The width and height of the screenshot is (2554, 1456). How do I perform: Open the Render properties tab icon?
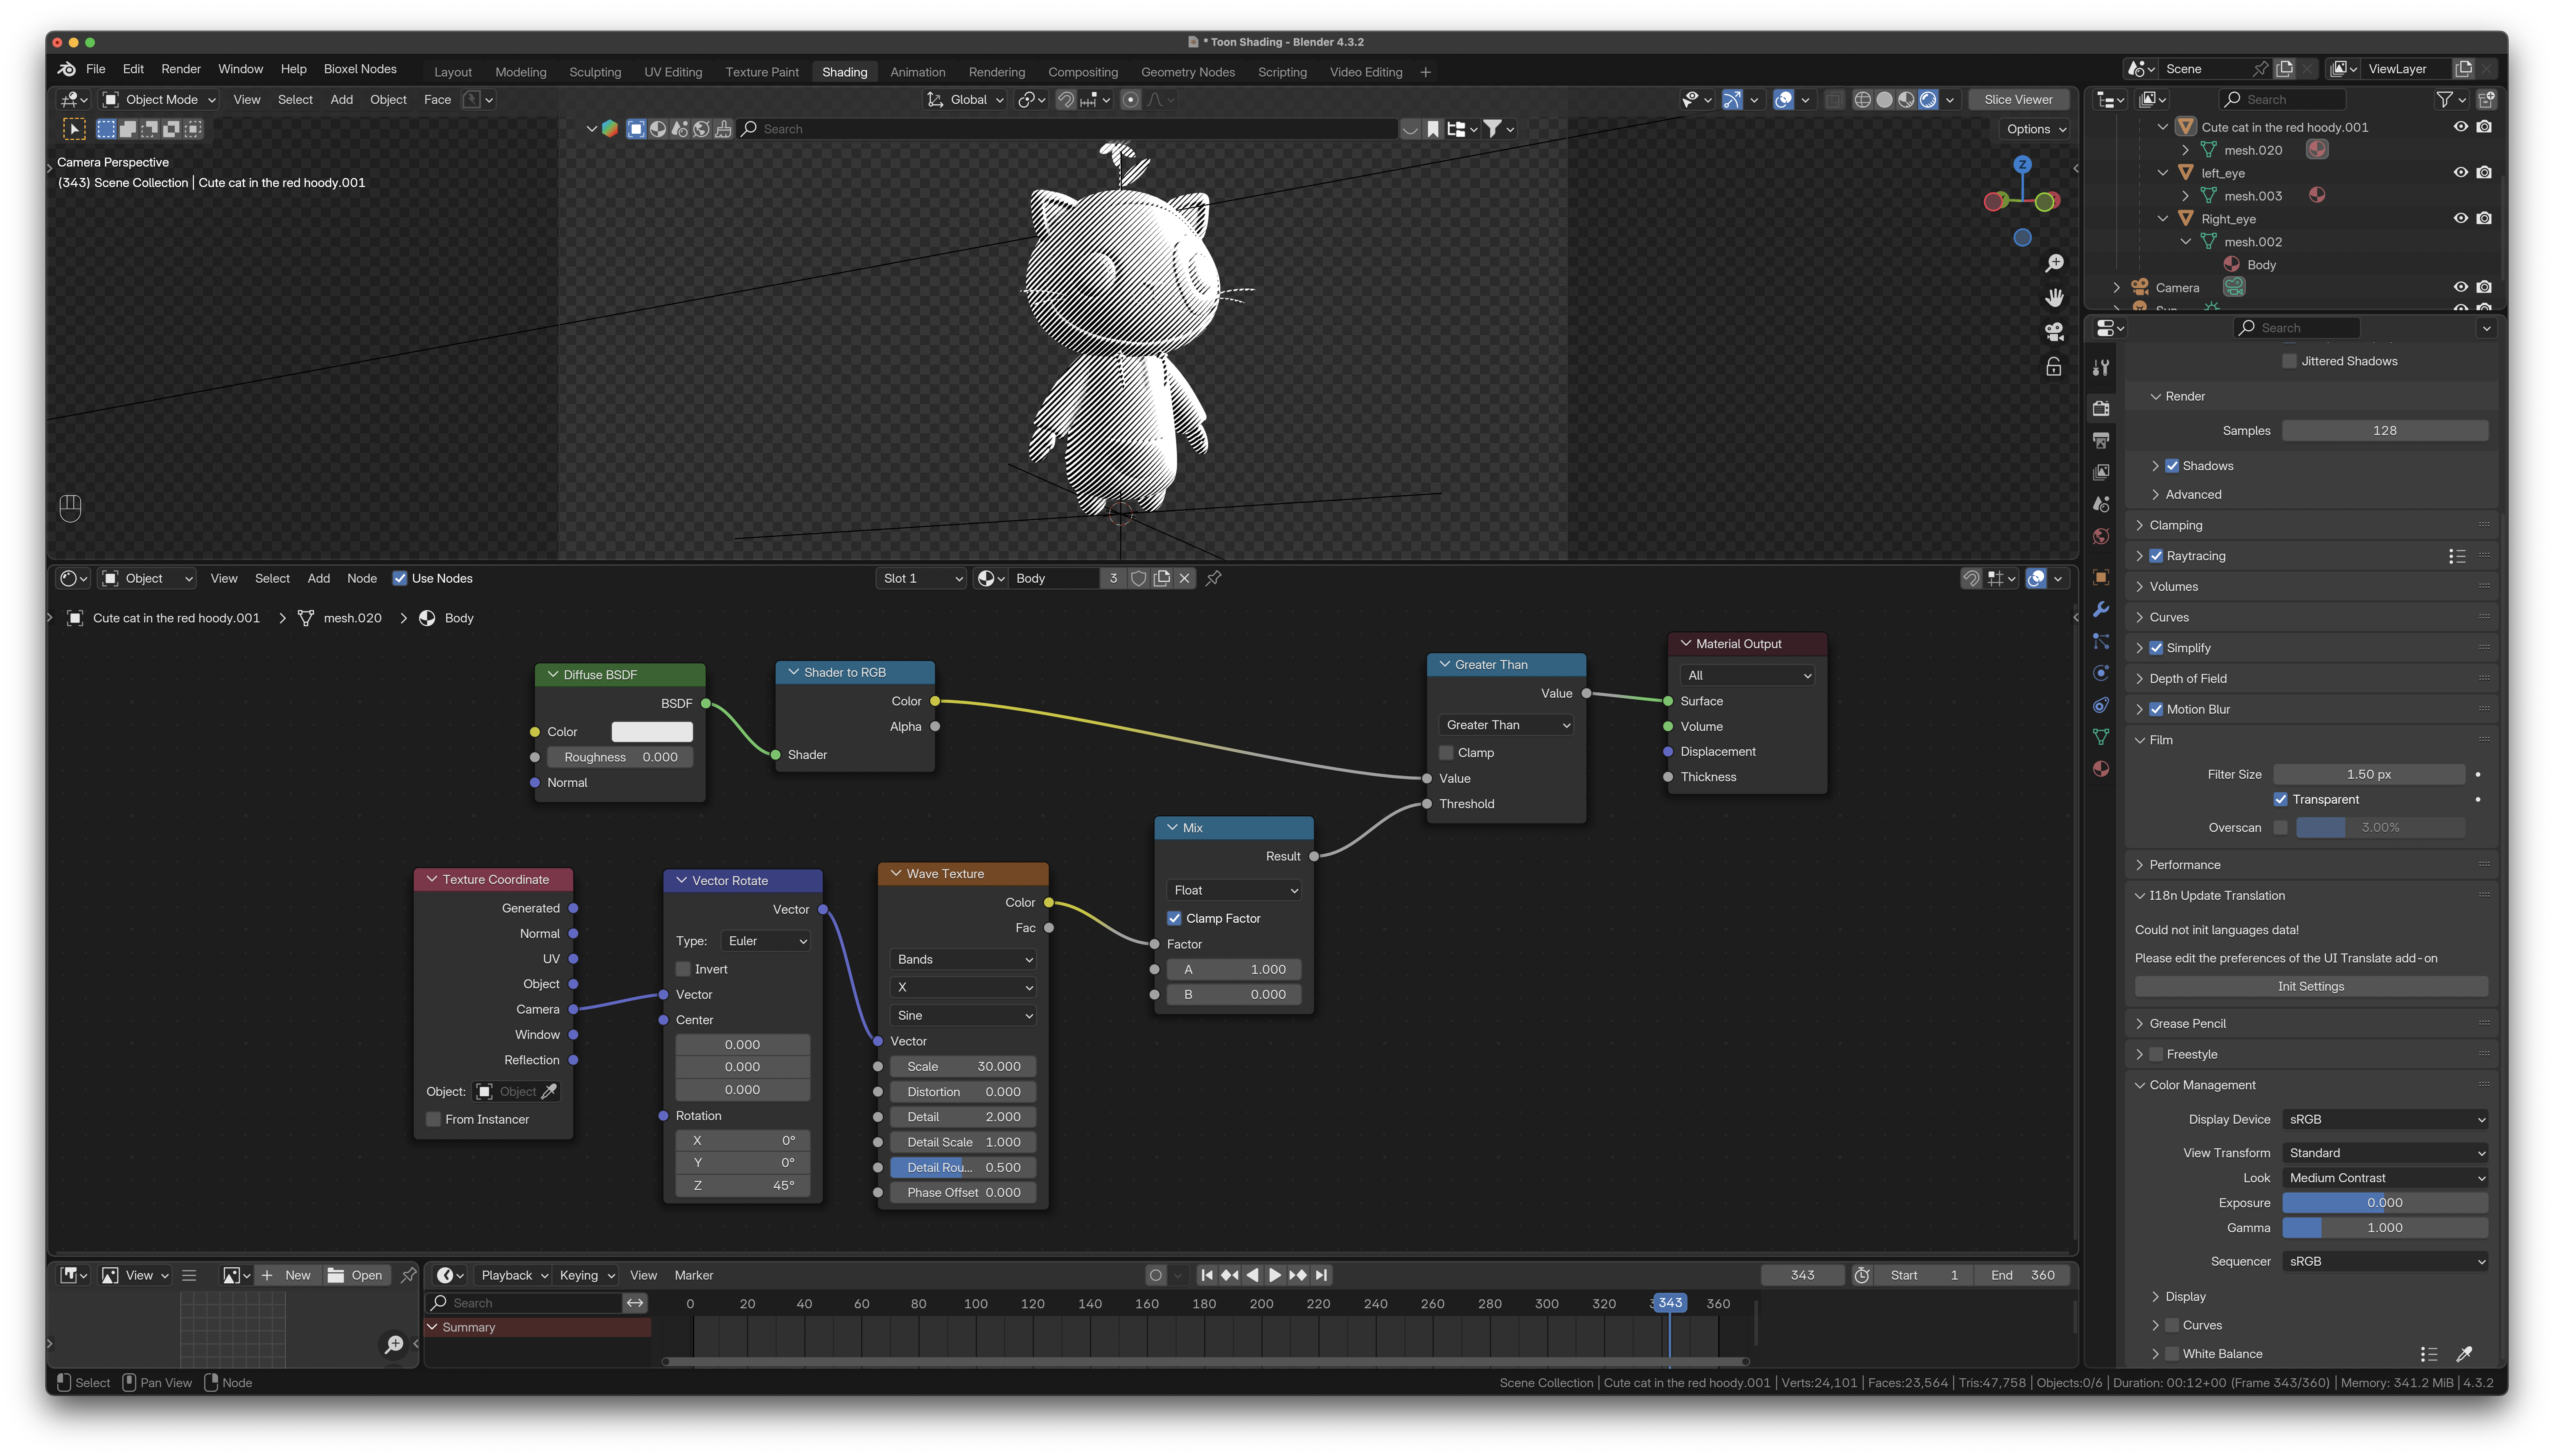pyautogui.click(x=2101, y=408)
